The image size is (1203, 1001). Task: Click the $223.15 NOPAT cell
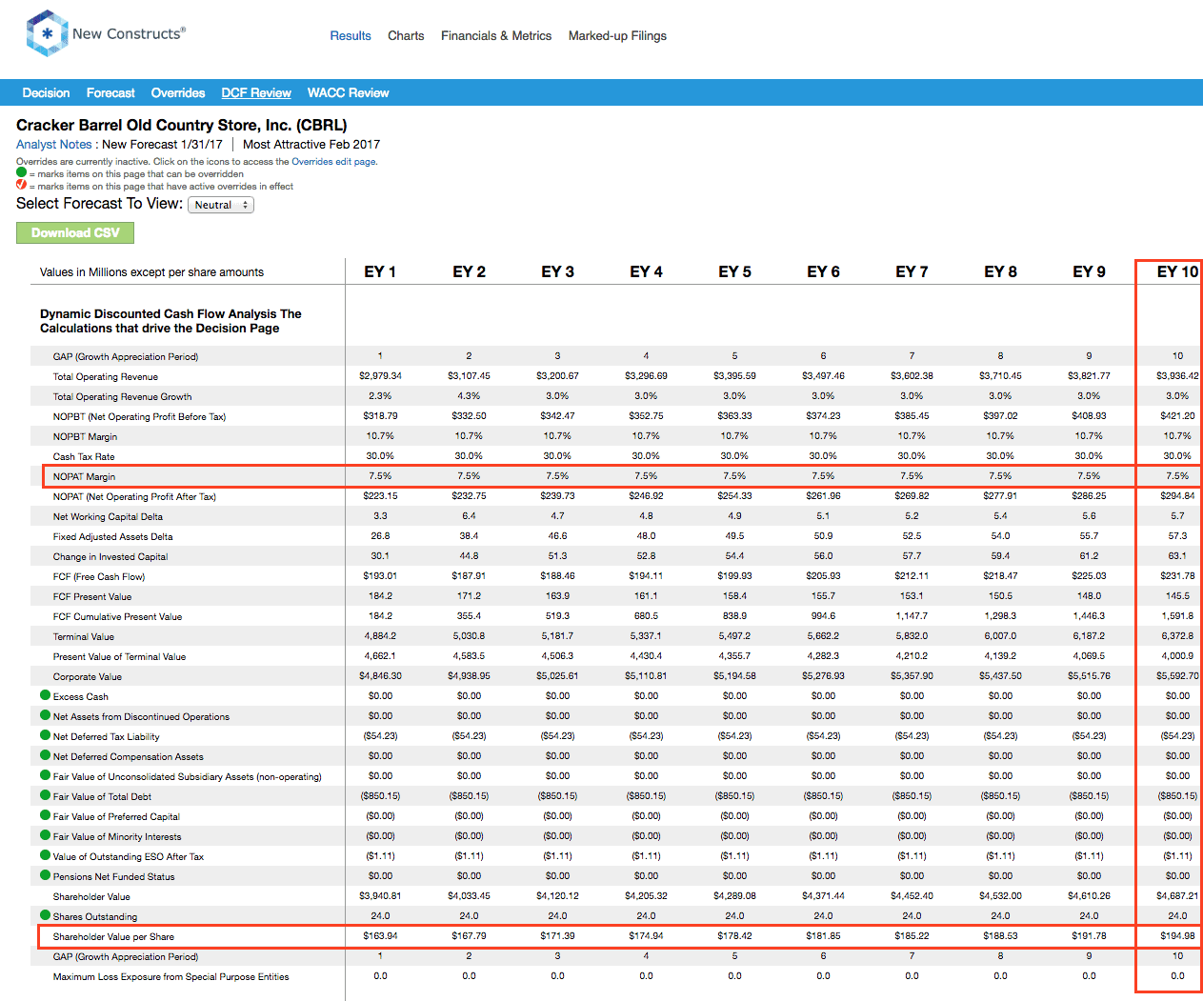click(380, 496)
